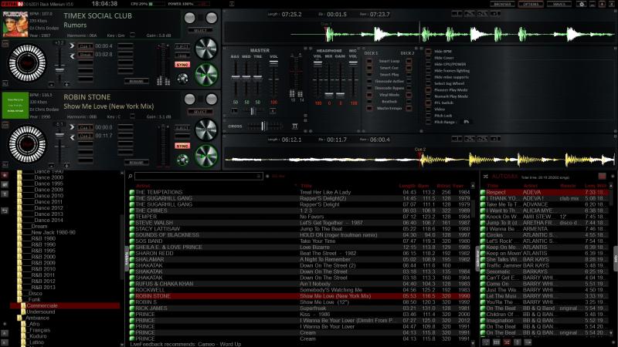618x347 pixels.
Task: Click the SYNC button on deck 2
Action: 182,146
